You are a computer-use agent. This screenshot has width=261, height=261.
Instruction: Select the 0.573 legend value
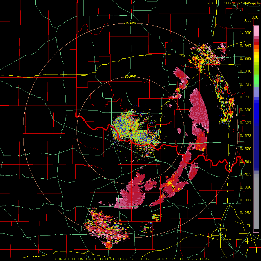tap(246, 136)
